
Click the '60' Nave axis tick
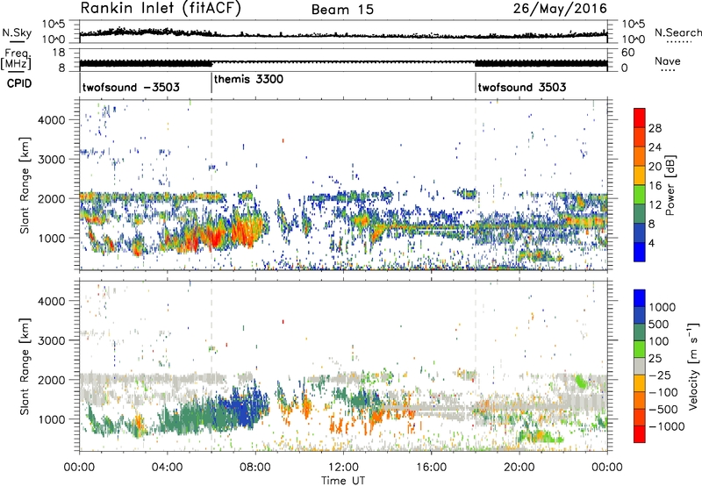click(627, 53)
